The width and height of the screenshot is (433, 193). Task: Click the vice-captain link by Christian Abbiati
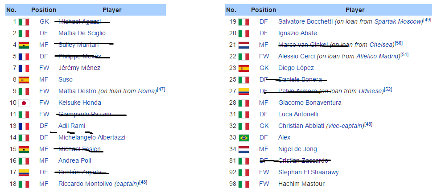(x=345, y=126)
